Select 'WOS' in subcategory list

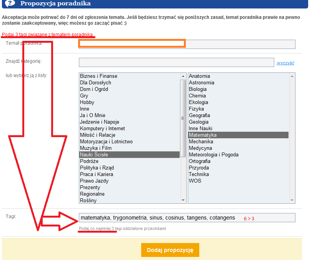point(195,181)
